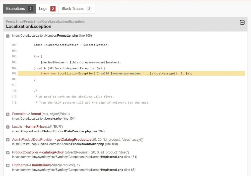Expand the AdminProductDataProvider stack frame
Image resolution: width=251 pixels, height=176 pixels.
coord(8,140)
